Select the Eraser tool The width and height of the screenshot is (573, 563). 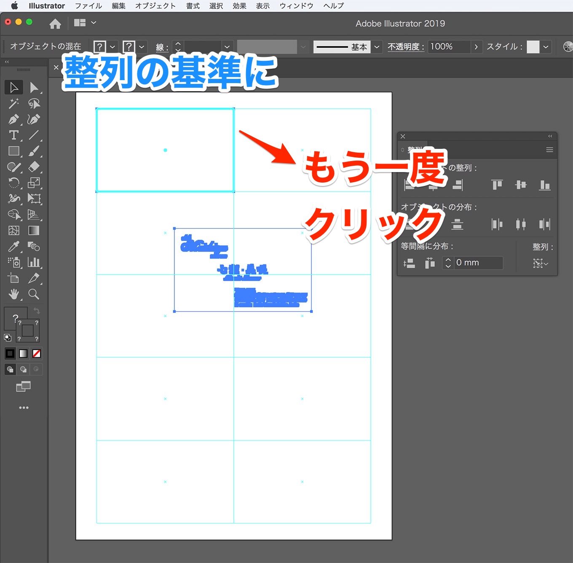click(34, 167)
